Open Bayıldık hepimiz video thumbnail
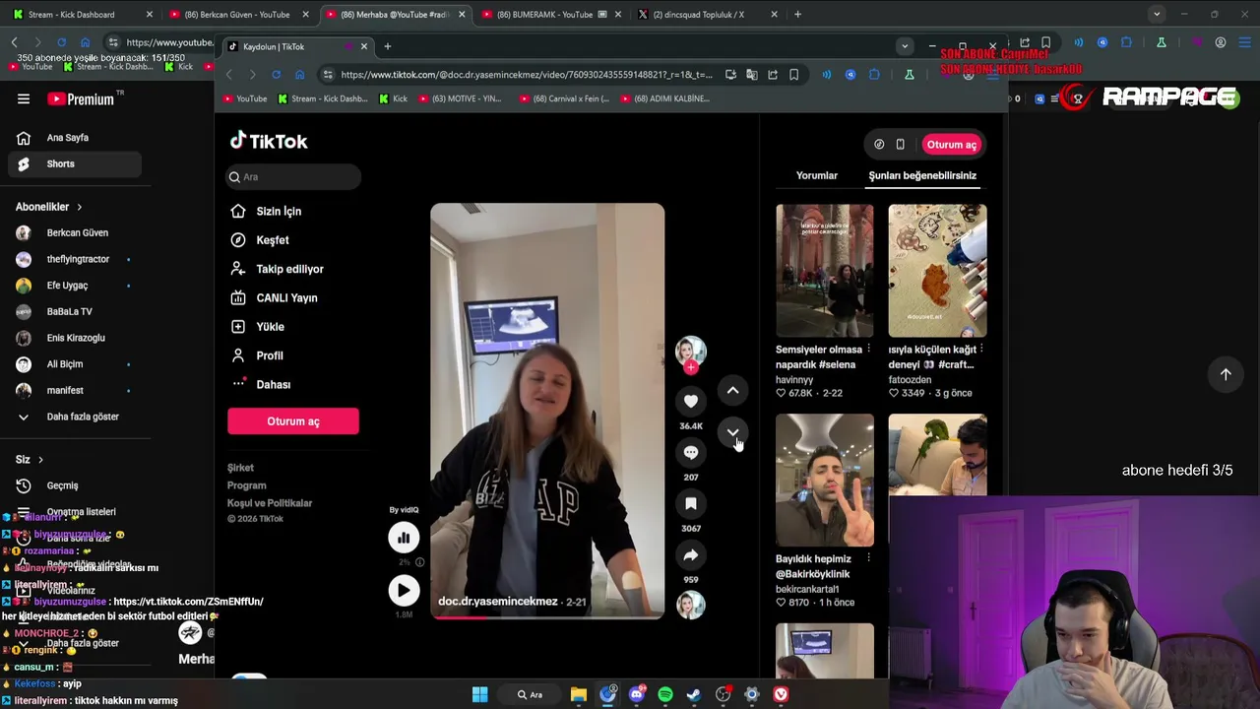1260x709 pixels. click(x=825, y=480)
